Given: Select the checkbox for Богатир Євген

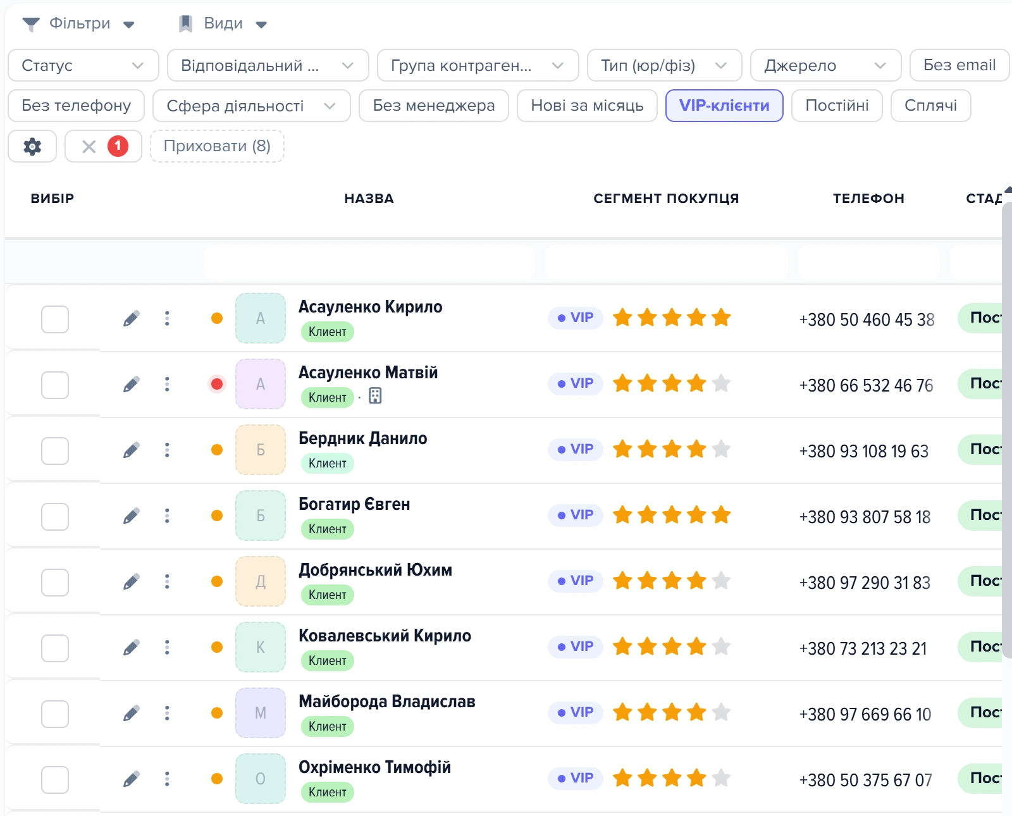Looking at the screenshot, I should [x=55, y=517].
